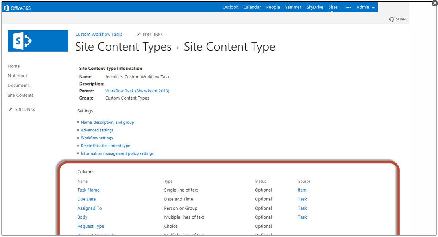Open People in the top navigation
This screenshot has width=438, height=237.
point(273,7)
